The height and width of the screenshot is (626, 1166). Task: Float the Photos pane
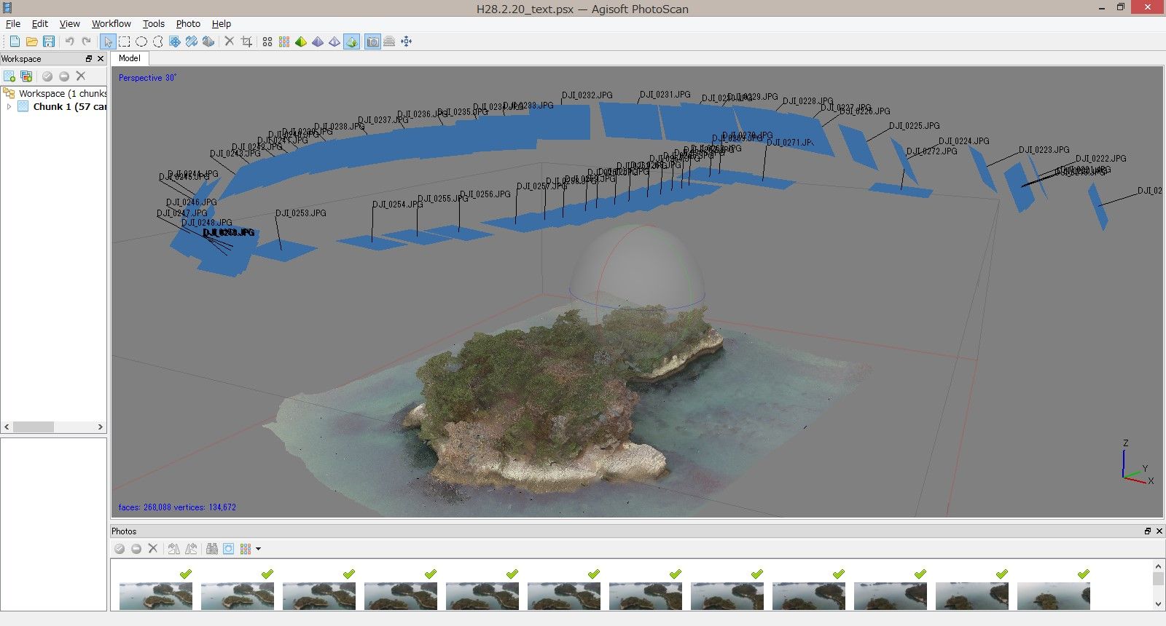coord(1148,531)
